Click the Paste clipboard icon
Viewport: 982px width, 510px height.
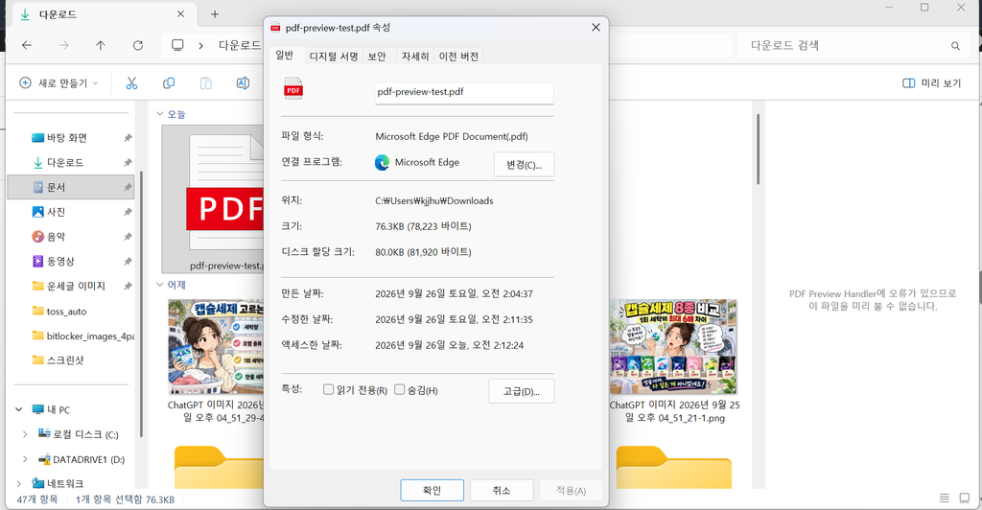tap(205, 83)
